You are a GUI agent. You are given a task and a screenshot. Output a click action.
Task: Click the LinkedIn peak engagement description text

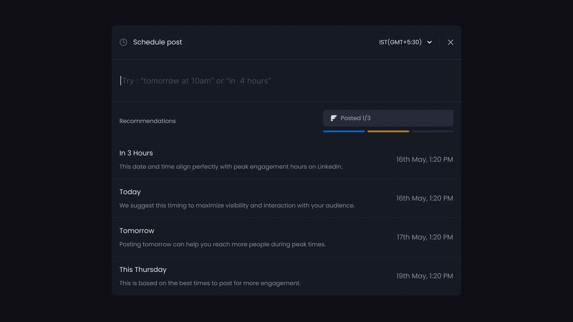tap(231, 167)
